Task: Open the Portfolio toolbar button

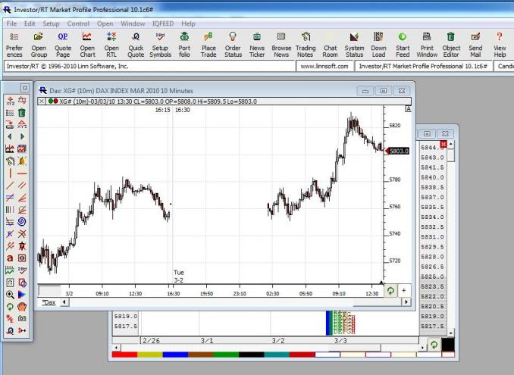Action: click(x=184, y=45)
